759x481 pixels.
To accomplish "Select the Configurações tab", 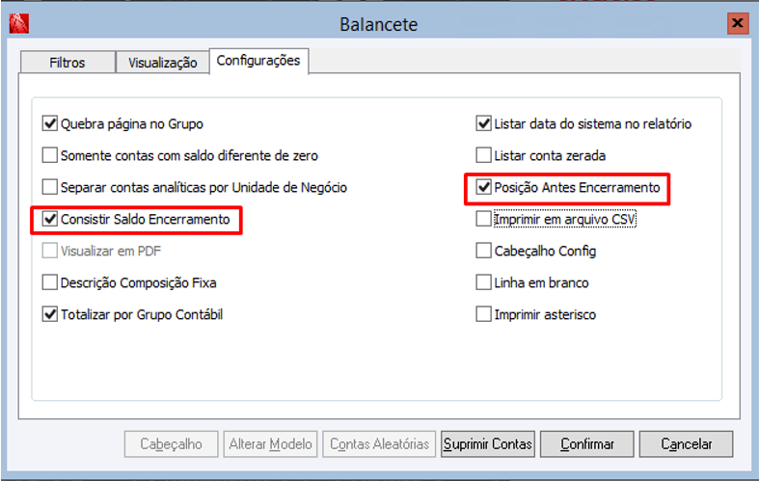I will pyautogui.click(x=258, y=61).
